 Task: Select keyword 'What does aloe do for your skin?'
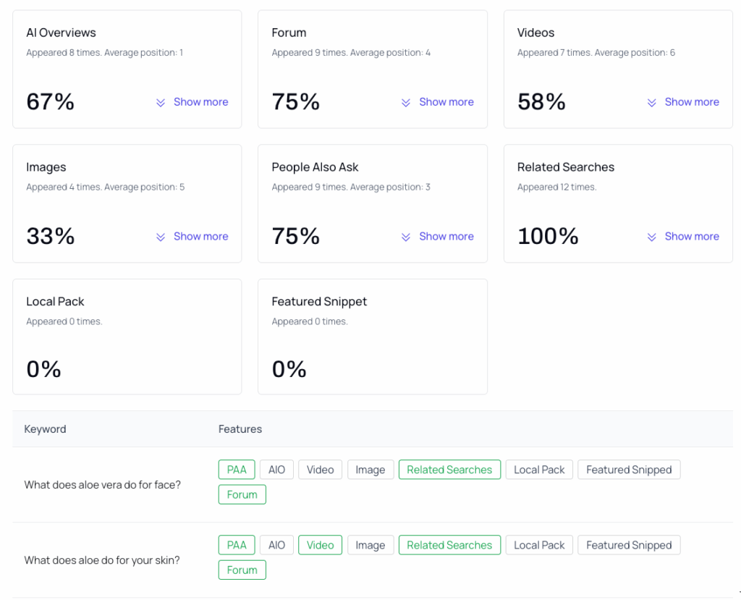102,560
